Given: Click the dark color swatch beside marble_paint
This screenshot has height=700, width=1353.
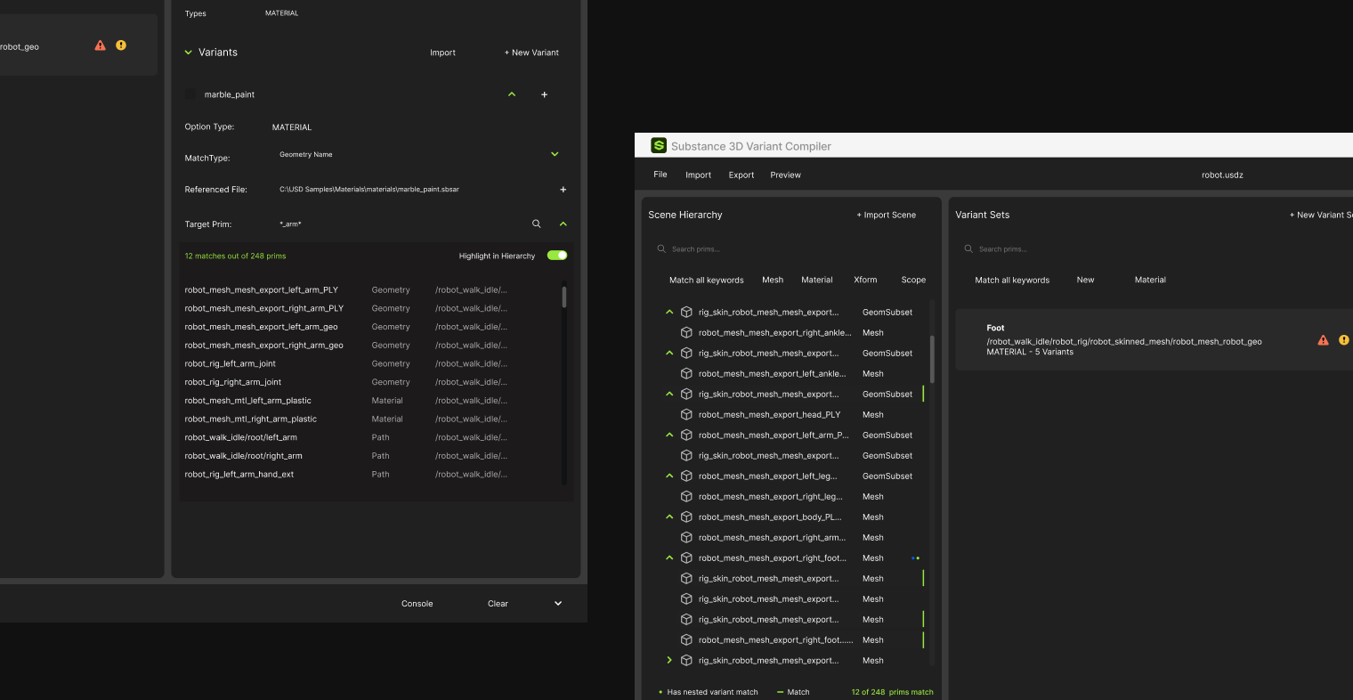Looking at the screenshot, I should (x=190, y=94).
